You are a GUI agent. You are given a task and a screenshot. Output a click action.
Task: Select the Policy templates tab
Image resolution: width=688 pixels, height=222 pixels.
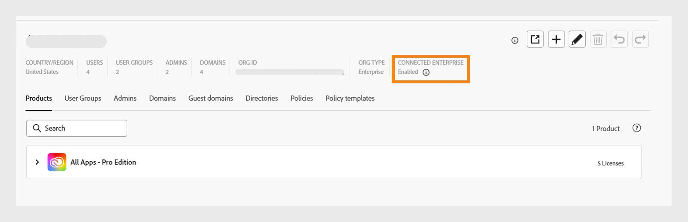tap(350, 98)
